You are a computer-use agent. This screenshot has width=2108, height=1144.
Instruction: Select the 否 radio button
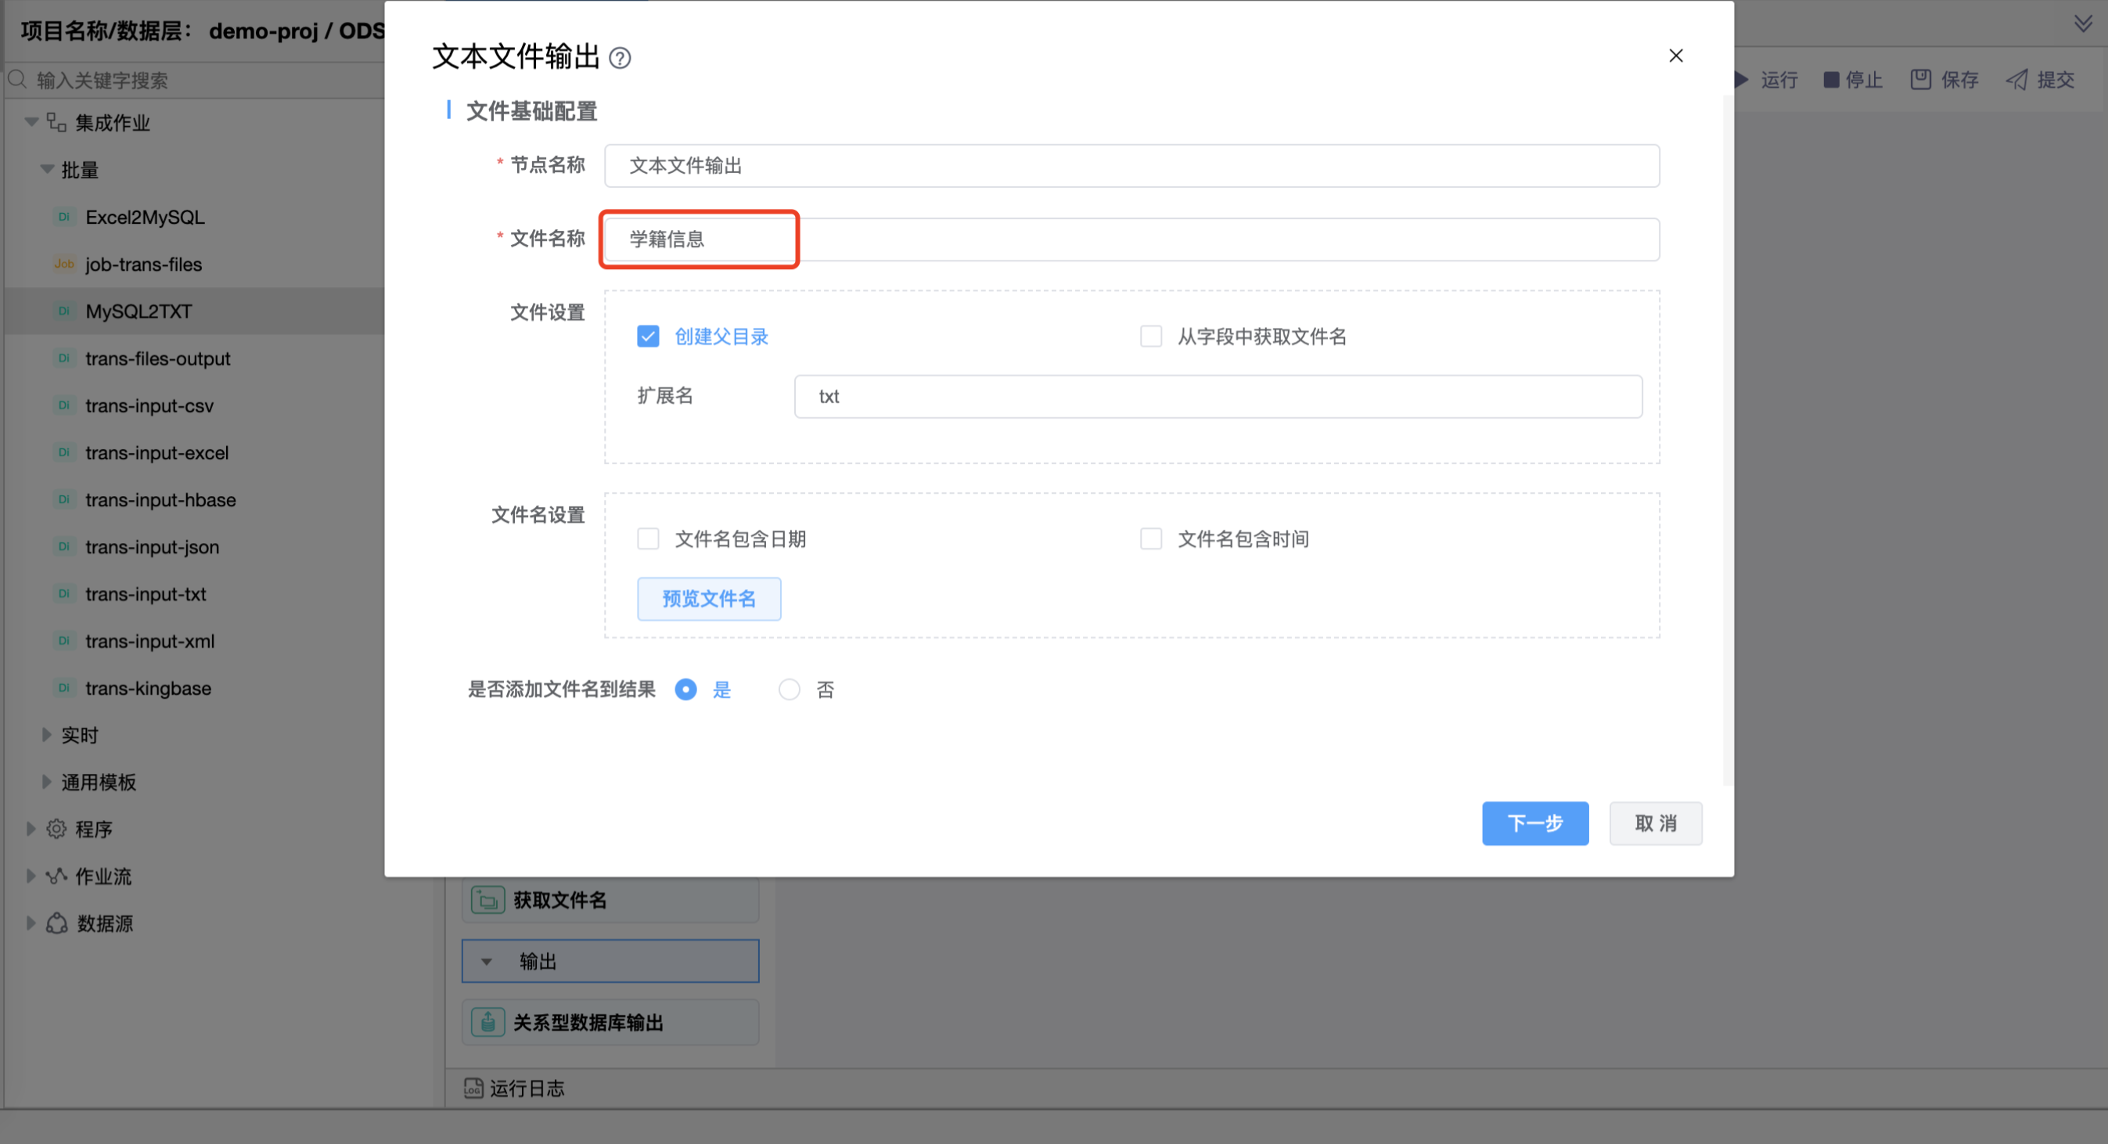tap(789, 689)
